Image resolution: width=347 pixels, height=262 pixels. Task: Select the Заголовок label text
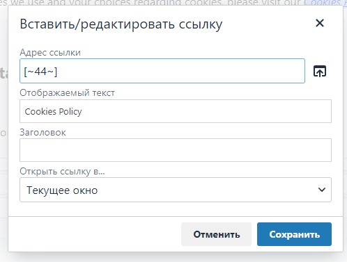click(x=43, y=133)
